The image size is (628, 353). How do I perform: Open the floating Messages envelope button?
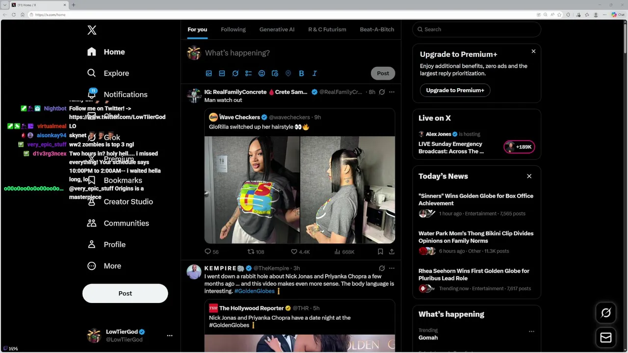coord(606,337)
